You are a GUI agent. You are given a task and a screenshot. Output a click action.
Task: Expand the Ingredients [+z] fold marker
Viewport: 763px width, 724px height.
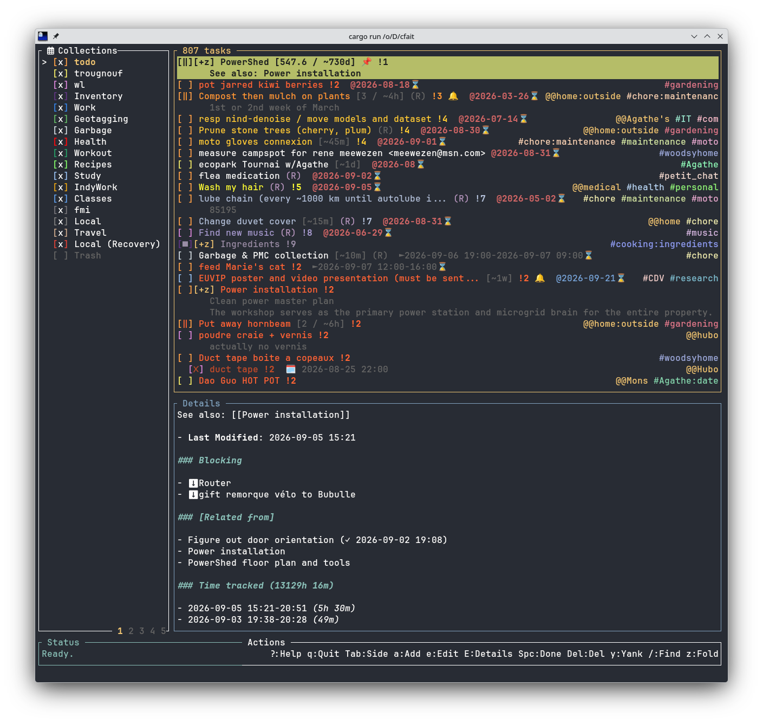[204, 244]
